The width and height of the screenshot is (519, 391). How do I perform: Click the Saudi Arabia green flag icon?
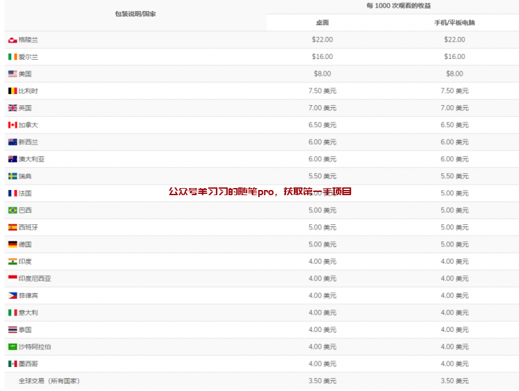(12, 347)
